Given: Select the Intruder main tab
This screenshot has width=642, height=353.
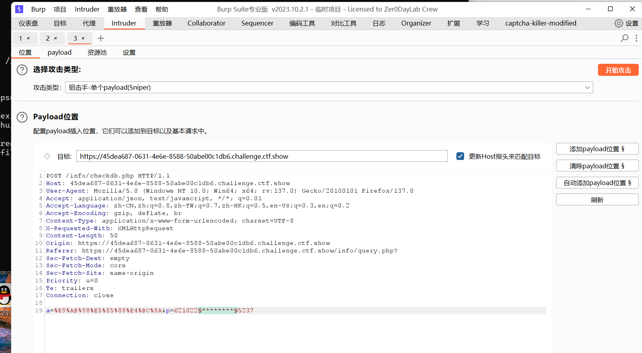Looking at the screenshot, I should click(x=124, y=23).
